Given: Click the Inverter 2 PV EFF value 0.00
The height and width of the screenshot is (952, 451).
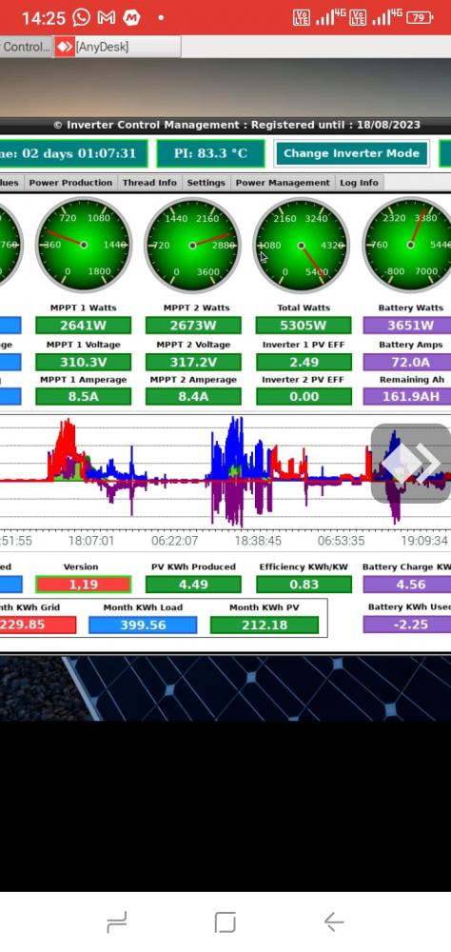Looking at the screenshot, I should pyautogui.click(x=304, y=396).
